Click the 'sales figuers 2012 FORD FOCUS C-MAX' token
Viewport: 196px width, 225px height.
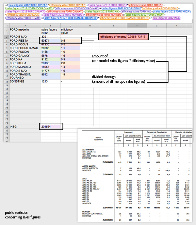(29, 8)
